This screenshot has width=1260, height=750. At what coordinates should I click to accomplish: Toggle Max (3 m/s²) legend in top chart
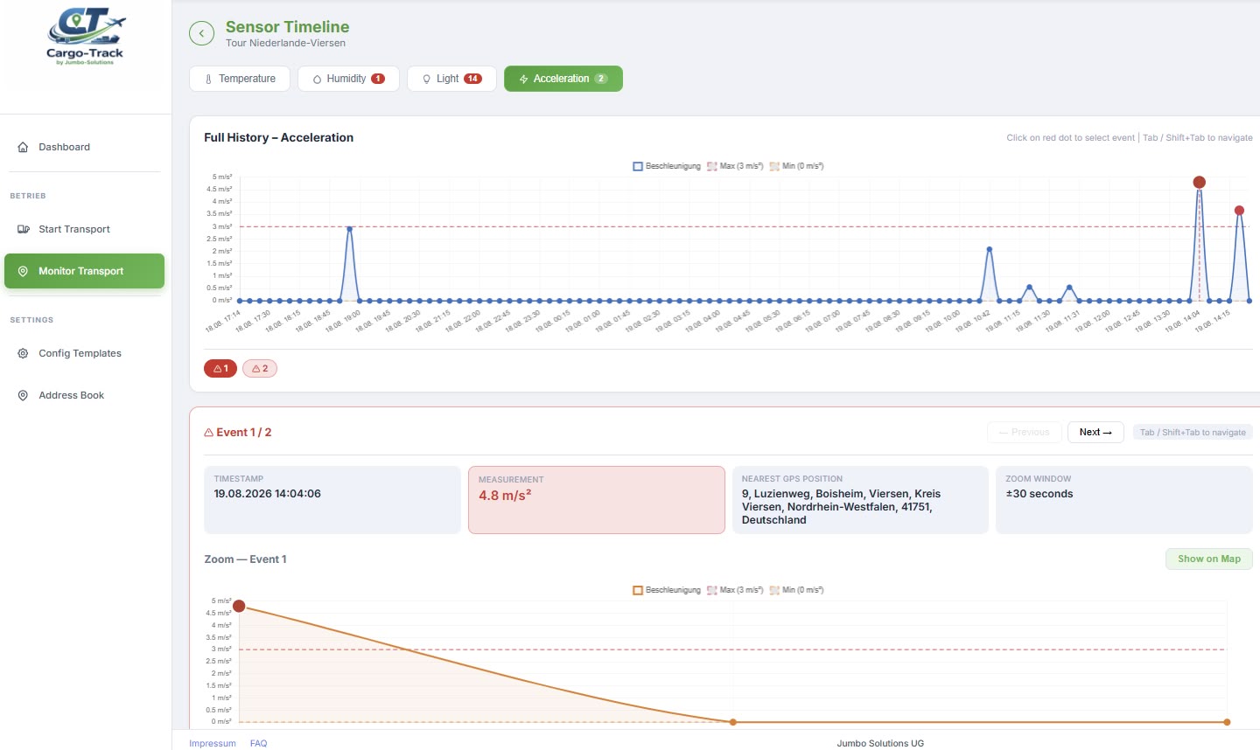click(x=735, y=166)
